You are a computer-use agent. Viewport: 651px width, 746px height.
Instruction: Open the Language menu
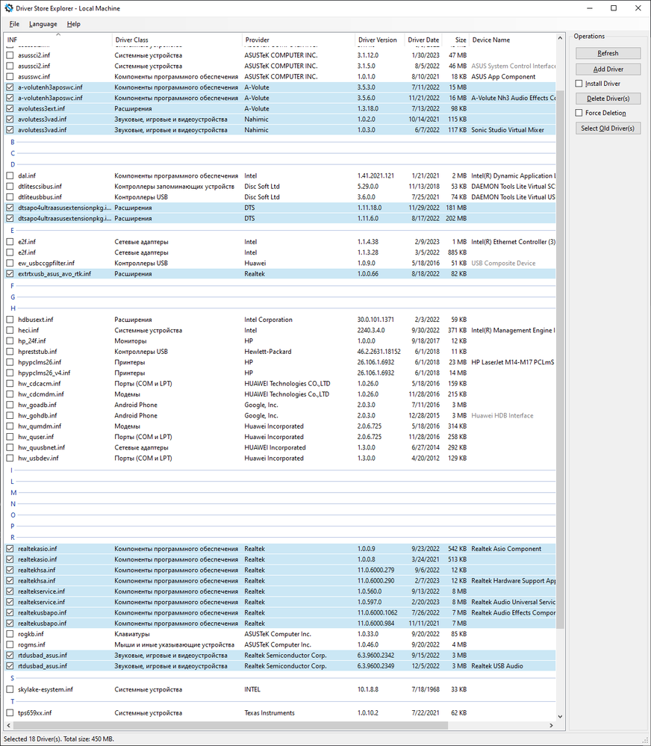pyautogui.click(x=43, y=24)
